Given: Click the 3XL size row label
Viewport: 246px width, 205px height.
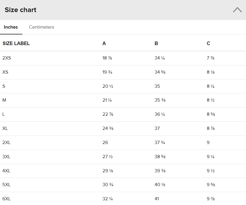Looking at the screenshot, I should (x=6, y=157).
